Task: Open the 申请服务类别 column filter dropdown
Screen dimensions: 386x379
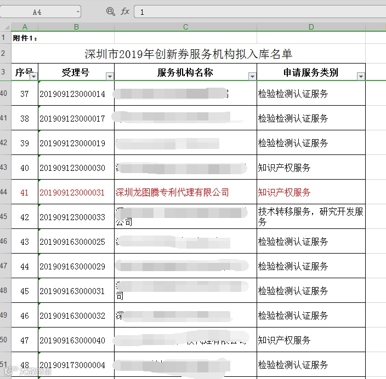Action: point(361,77)
